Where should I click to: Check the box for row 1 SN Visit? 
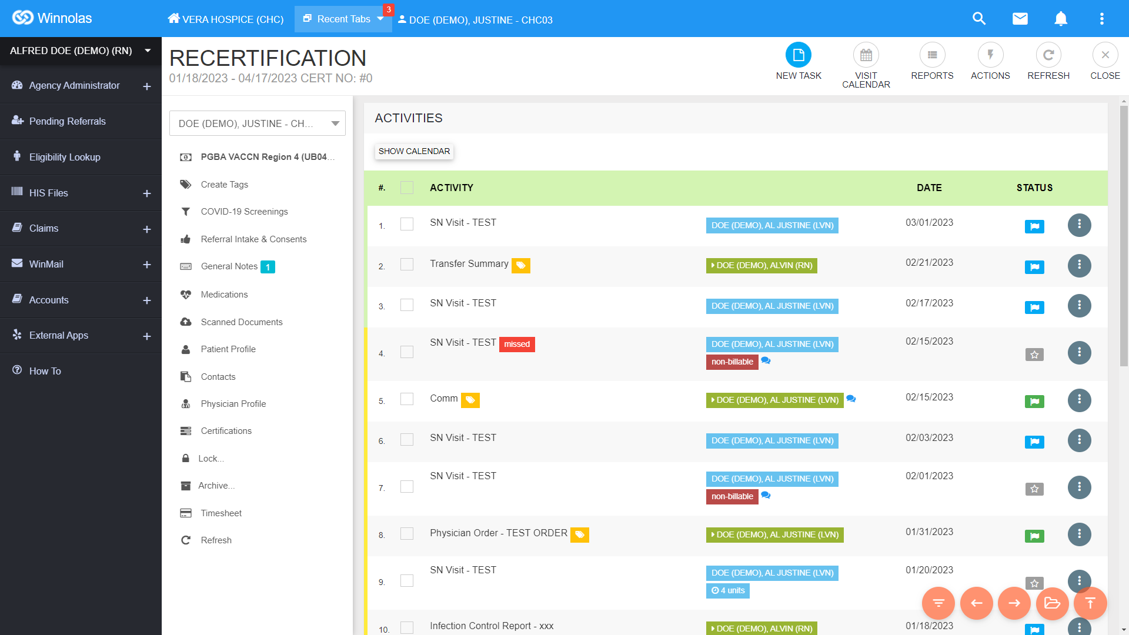point(407,224)
